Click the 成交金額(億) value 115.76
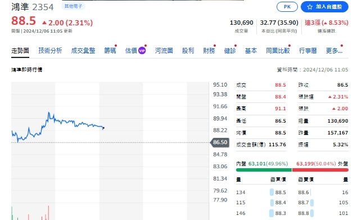Screen dimensions: 353x220 pos(277,145)
